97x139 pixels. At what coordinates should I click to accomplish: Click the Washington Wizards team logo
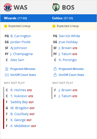[x=8, y=7]
